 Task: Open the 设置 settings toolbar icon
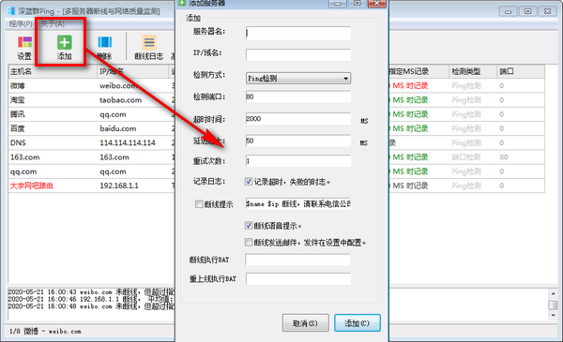(24, 48)
